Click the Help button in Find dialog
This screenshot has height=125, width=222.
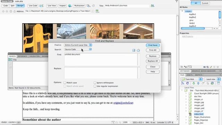pos(153,72)
